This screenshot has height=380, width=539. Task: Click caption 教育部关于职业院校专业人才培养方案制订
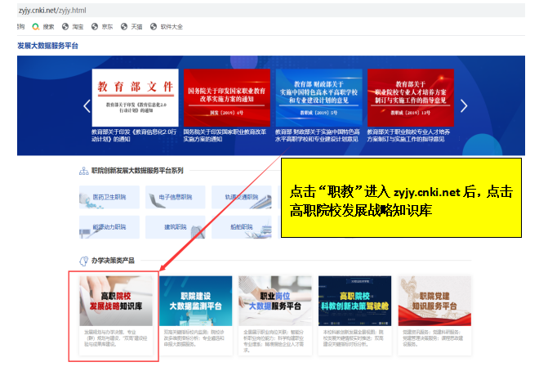point(408,136)
